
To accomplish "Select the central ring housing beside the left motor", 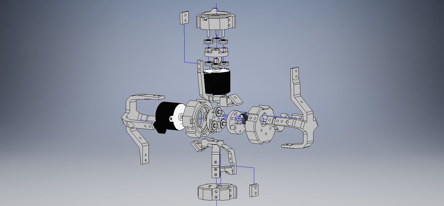I will coord(197,119).
